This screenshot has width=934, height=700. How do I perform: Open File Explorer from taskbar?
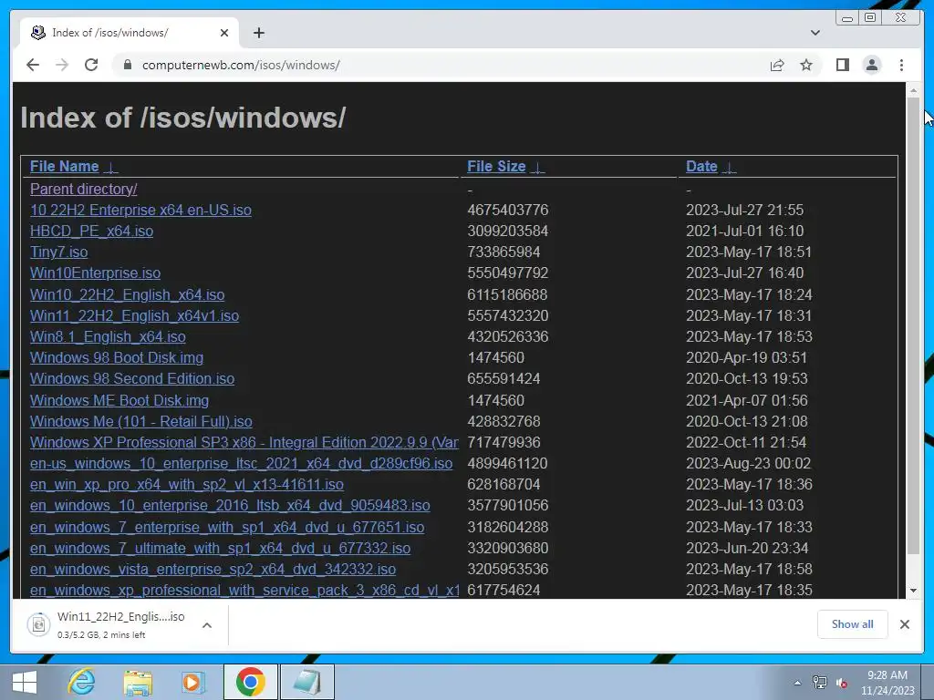click(138, 682)
